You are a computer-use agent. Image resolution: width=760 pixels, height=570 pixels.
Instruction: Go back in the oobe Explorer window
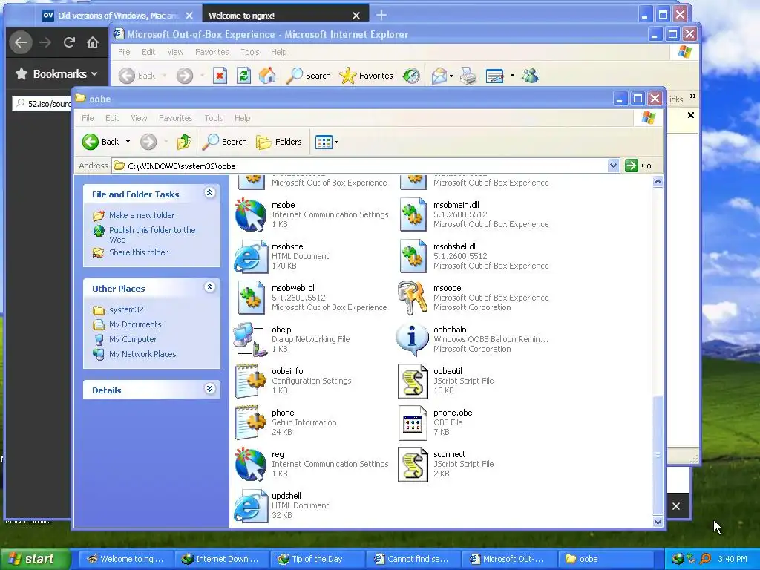101,142
